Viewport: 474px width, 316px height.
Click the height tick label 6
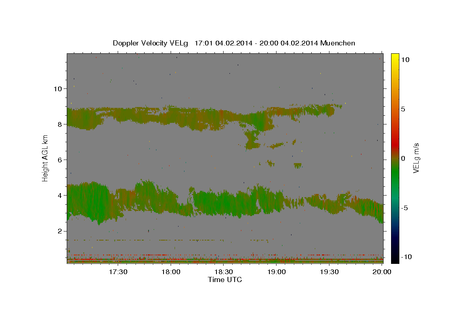click(60, 160)
